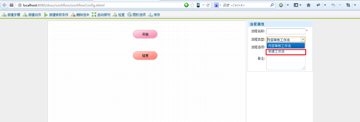This screenshot has width=360, height=122.
Task: Click the 流程类型 dropdown arrow
Action: [302, 39]
